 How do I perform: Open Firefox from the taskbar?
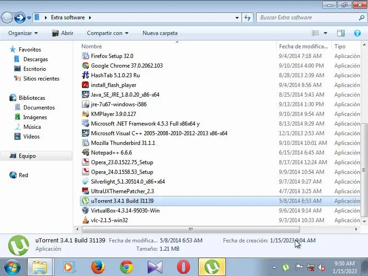[98, 267]
